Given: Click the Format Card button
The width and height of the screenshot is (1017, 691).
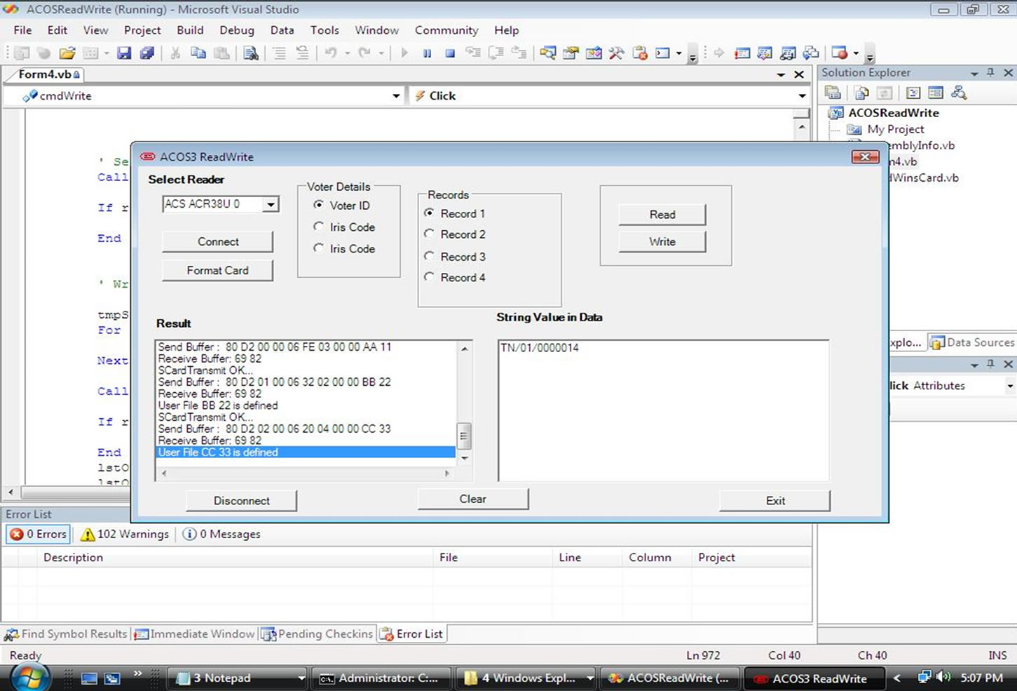Looking at the screenshot, I should point(217,270).
